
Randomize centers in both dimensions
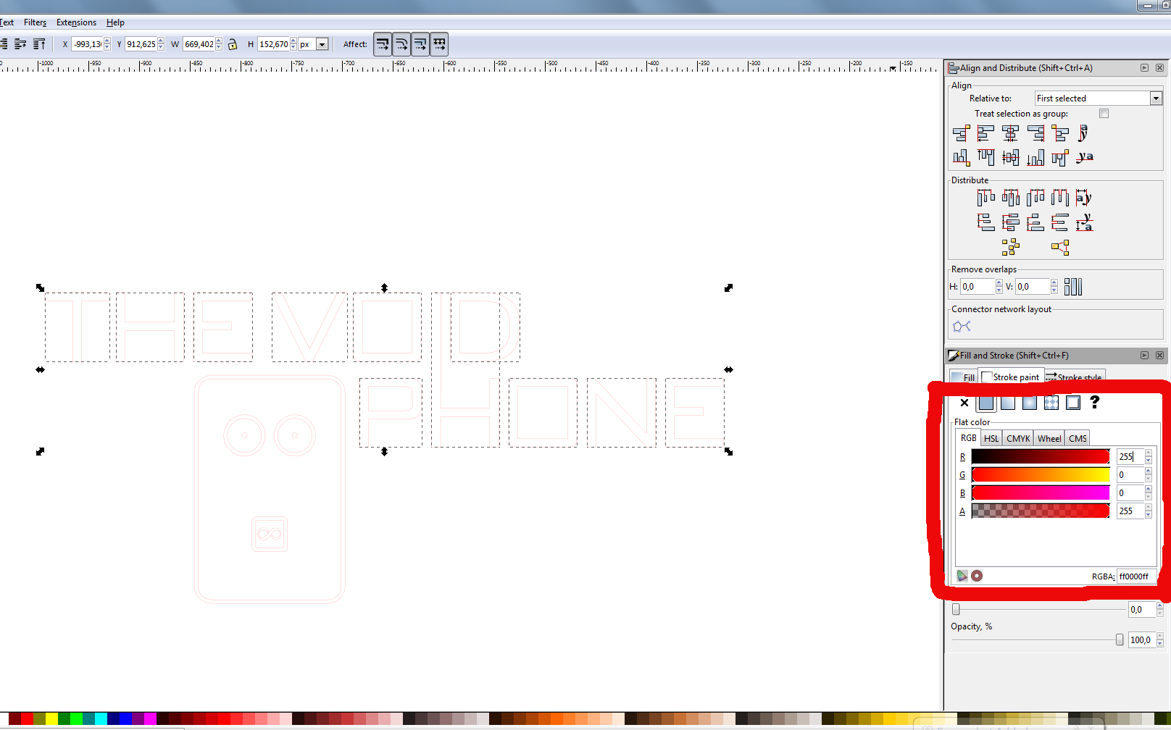pos(1010,248)
